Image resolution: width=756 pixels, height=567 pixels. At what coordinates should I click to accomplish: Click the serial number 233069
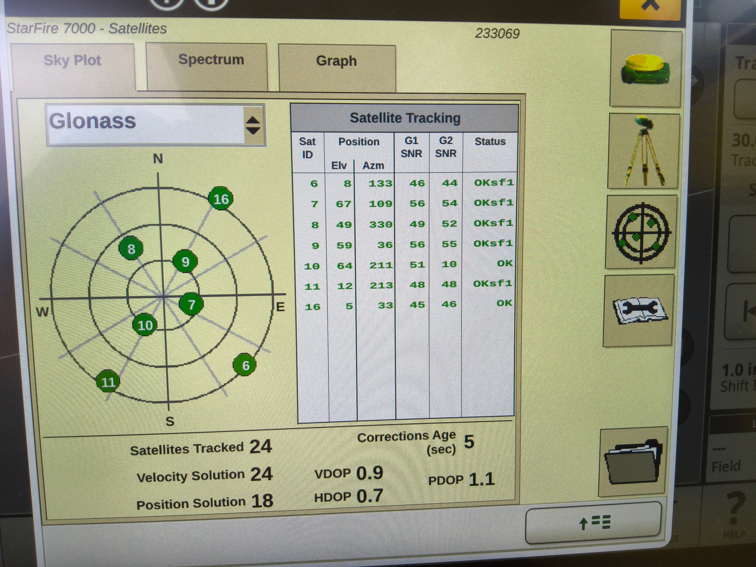497,33
